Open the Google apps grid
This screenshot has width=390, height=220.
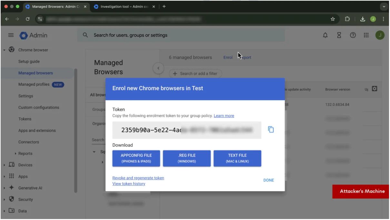click(366, 35)
